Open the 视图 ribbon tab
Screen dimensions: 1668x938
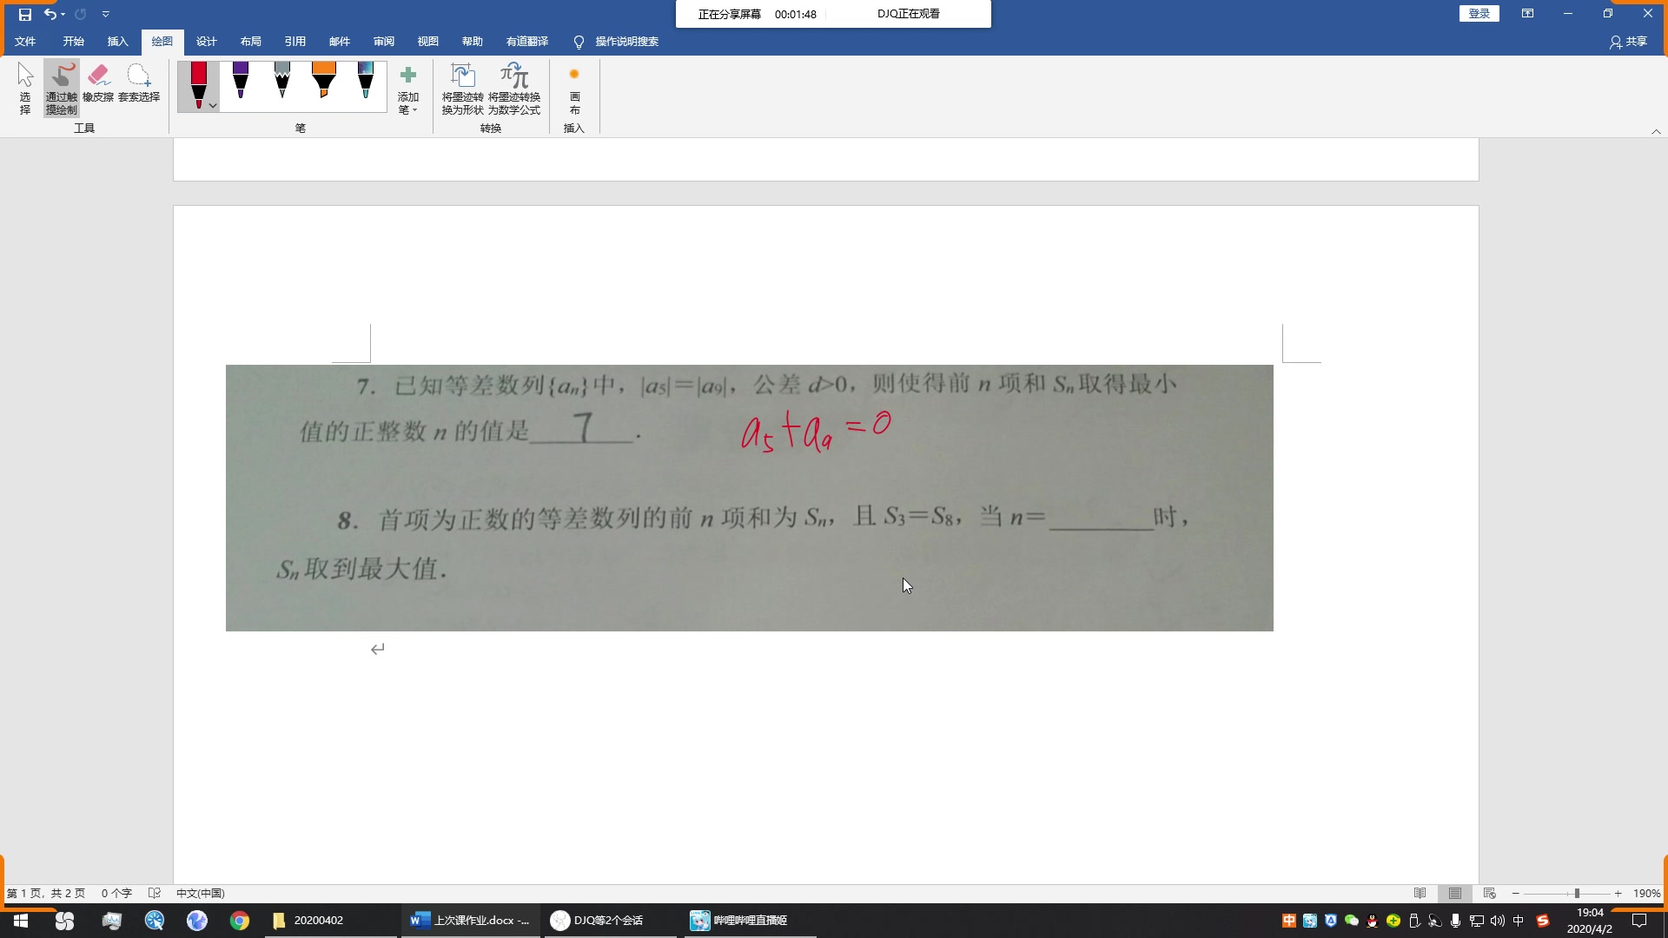tap(427, 41)
